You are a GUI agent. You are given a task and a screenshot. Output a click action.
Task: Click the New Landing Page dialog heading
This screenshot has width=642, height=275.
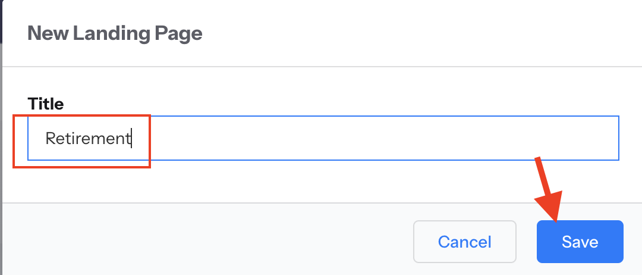115,33
